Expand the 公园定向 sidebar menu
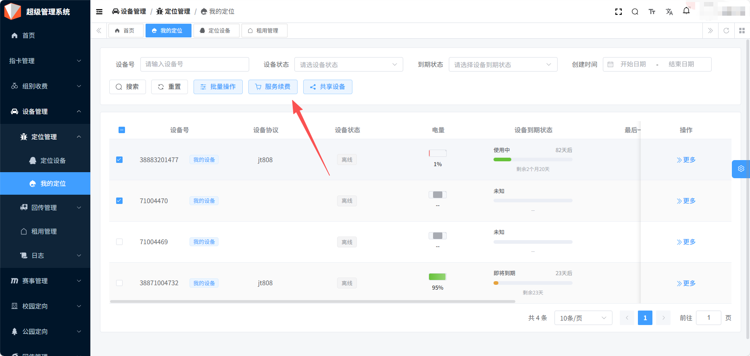Viewport: 750px width, 356px height. coord(45,331)
